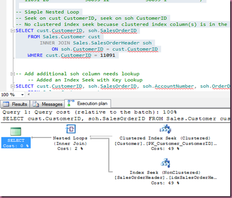Click the '-- Added an Index Seek with Key Lookup' comment
Viewport: 232px width, 198px height.
(x=85, y=80)
